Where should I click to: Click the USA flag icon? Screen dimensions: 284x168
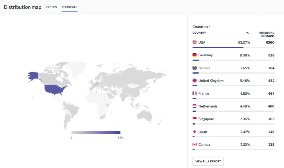194,42
